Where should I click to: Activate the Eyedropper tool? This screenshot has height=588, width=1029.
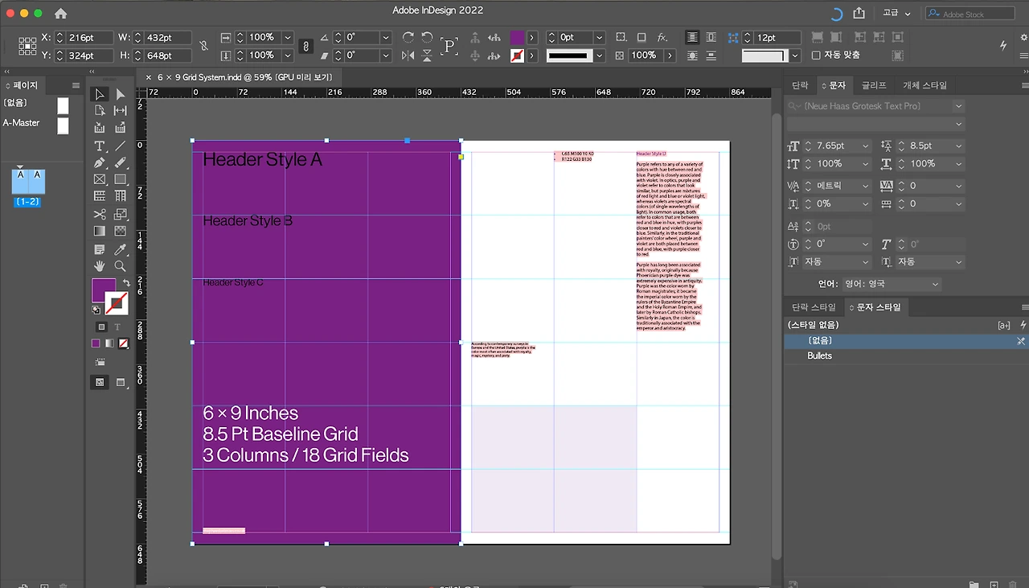coord(120,249)
